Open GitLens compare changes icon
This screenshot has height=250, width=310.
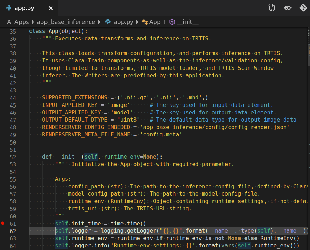tap(272, 8)
